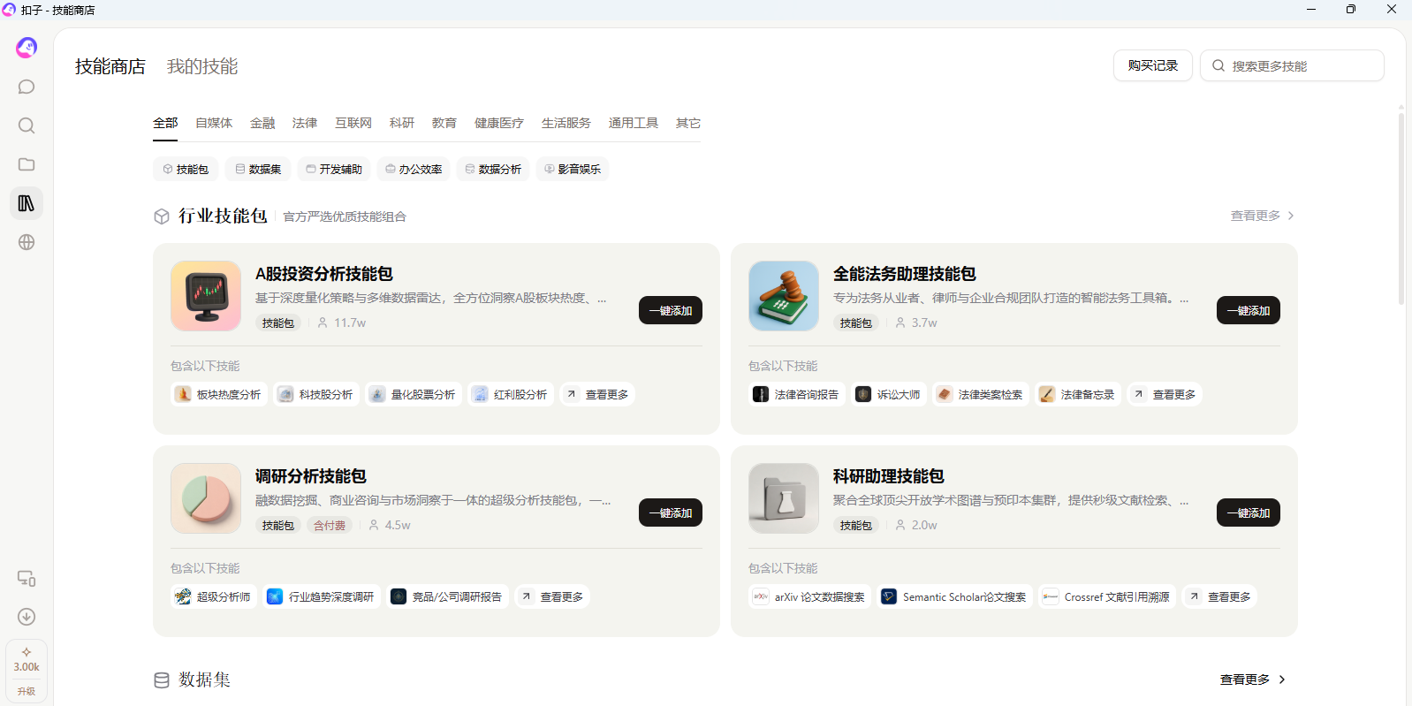Expand 查看更多 for 行业技能包 section
Image resolution: width=1412 pixels, height=706 pixels.
1263,216
